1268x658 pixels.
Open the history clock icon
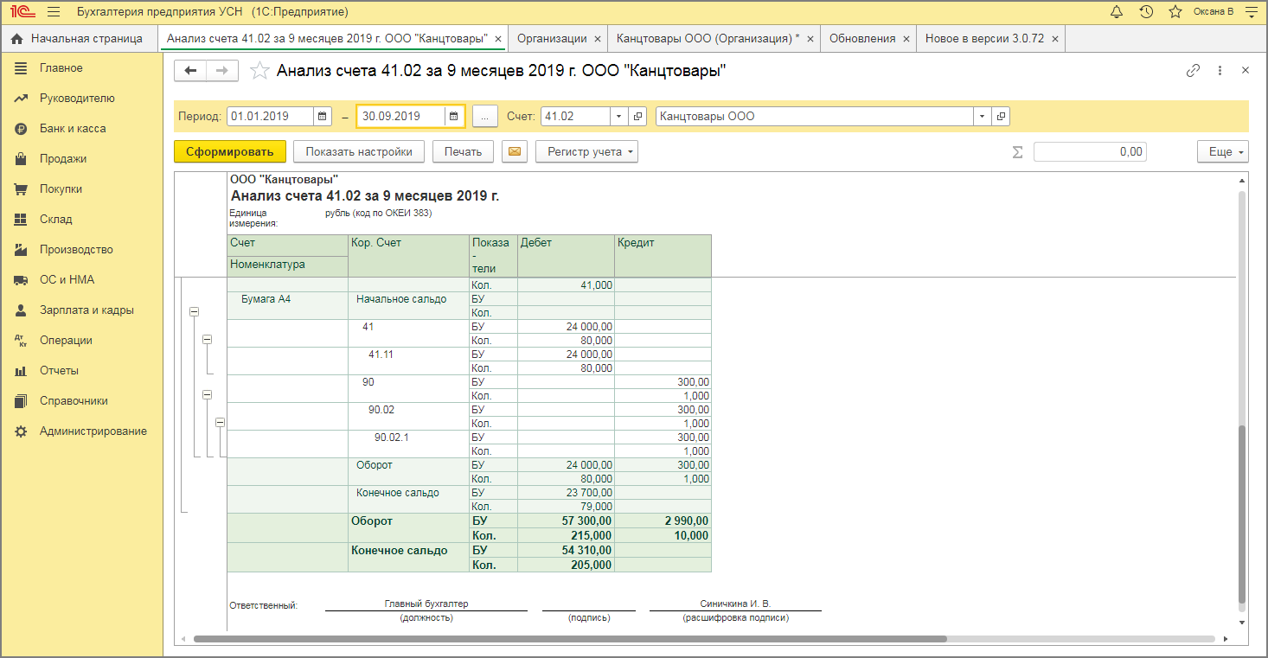1146,12
